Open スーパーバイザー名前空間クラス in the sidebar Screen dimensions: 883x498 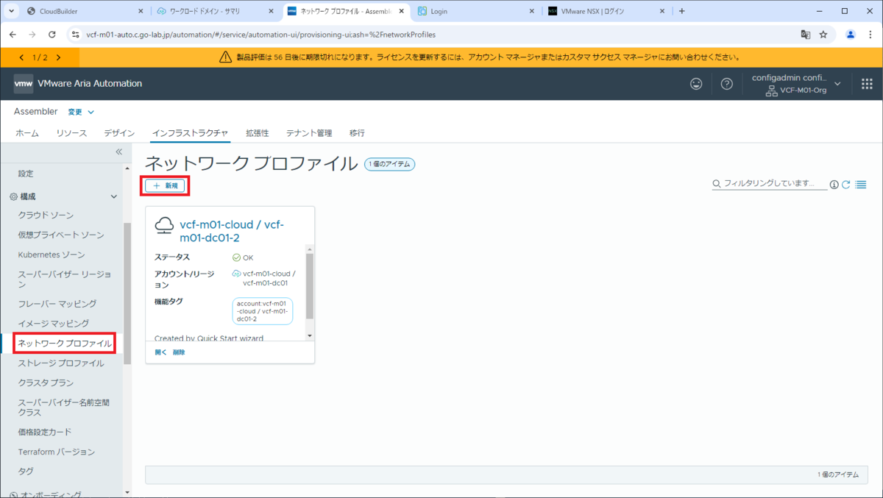click(x=64, y=407)
